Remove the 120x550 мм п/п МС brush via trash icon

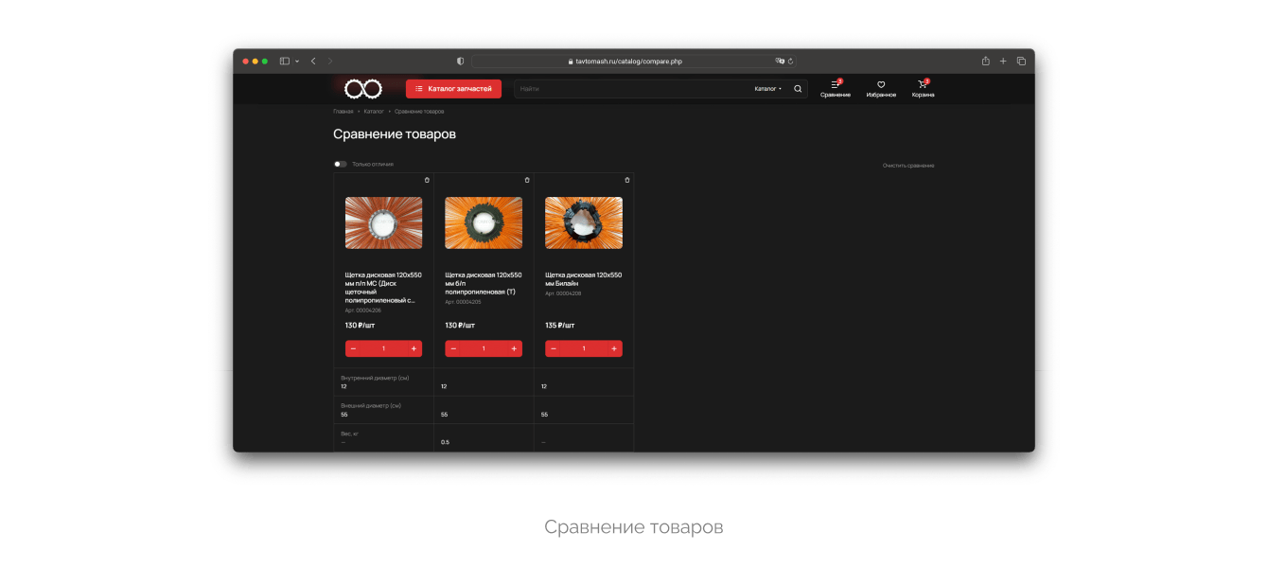427,180
